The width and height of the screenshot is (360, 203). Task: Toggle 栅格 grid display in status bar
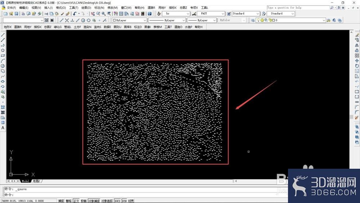(x=69, y=201)
